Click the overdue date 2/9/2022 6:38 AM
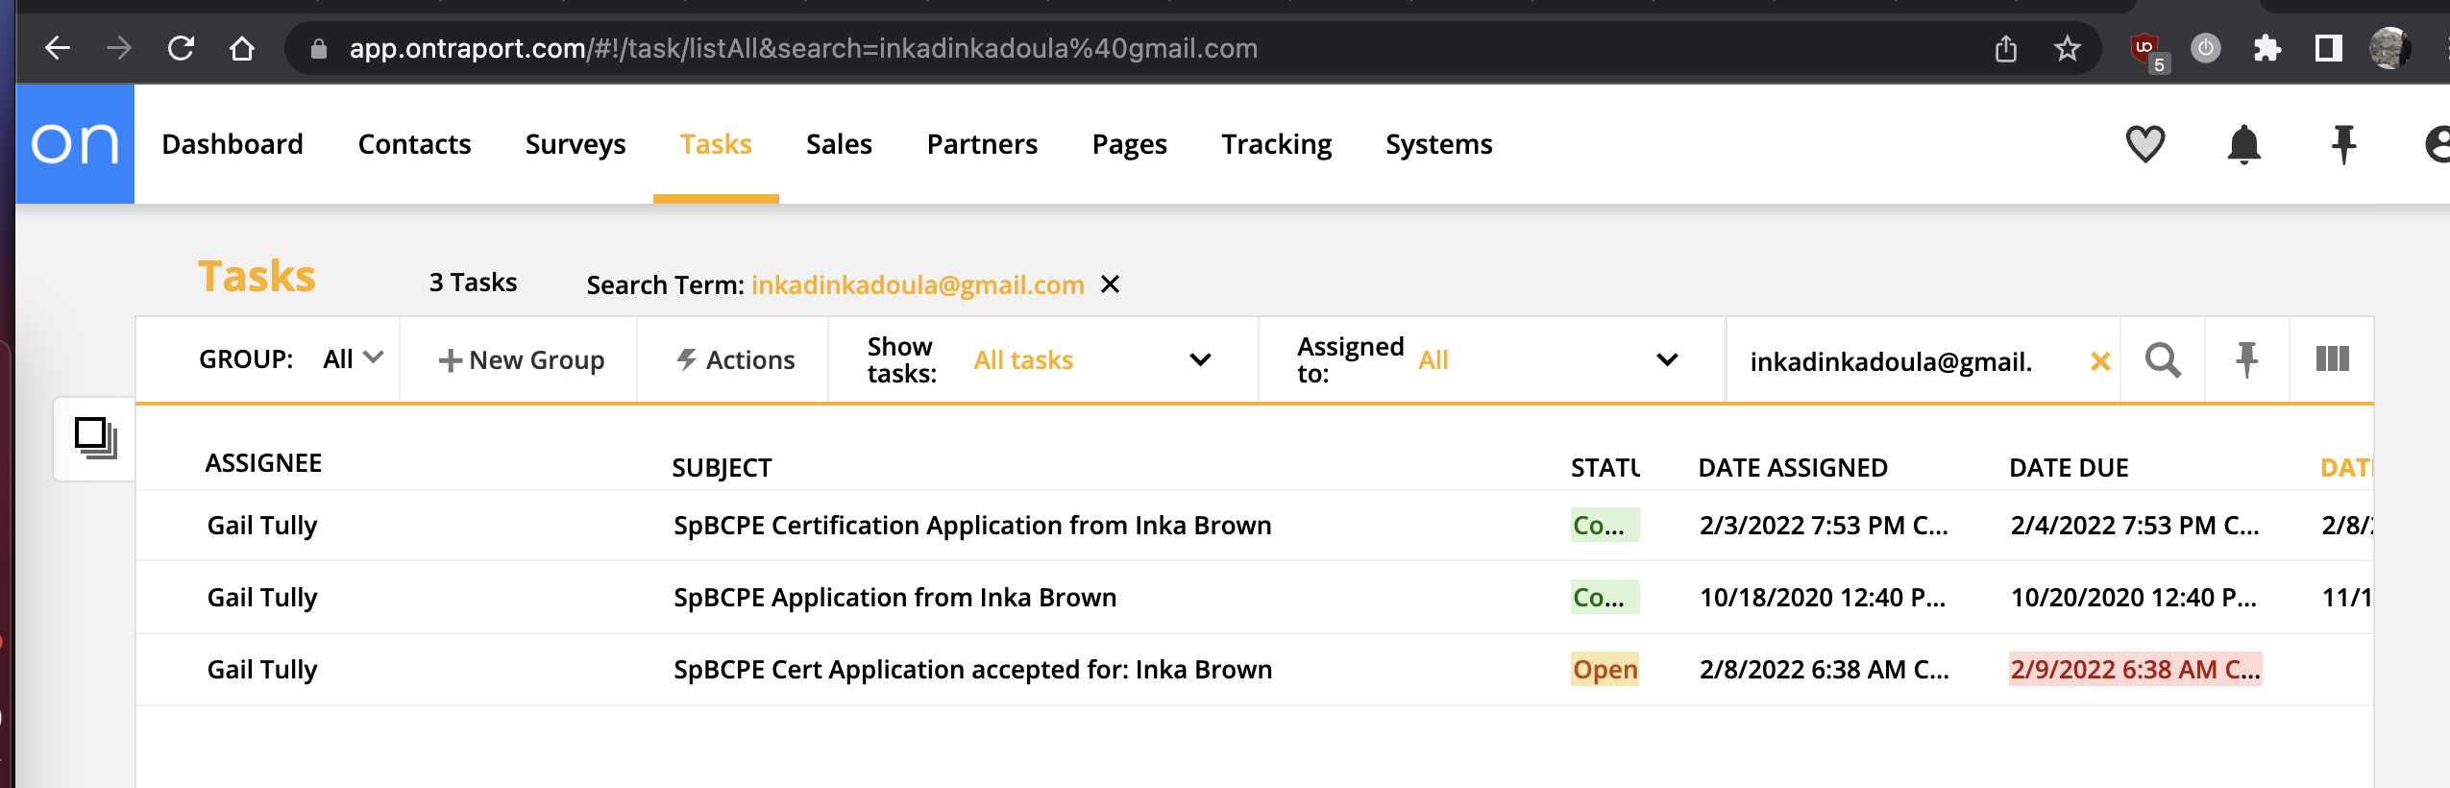The width and height of the screenshot is (2450, 788). pyautogui.click(x=2135, y=670)
